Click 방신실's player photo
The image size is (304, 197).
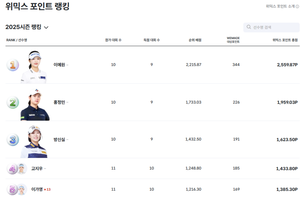[x=34, y=141]
